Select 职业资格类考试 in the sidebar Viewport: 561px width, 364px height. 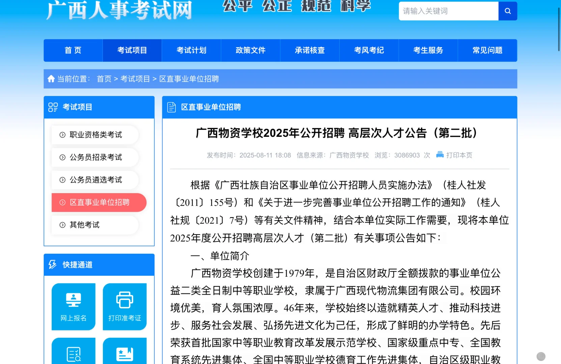[x=95, y=135]
